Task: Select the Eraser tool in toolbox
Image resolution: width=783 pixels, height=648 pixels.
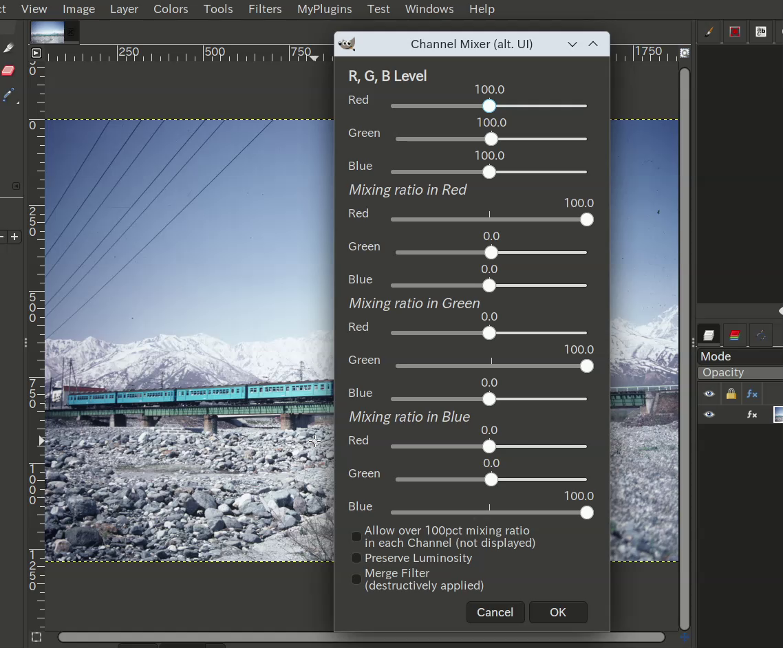Action: click(x=8, y=70)
